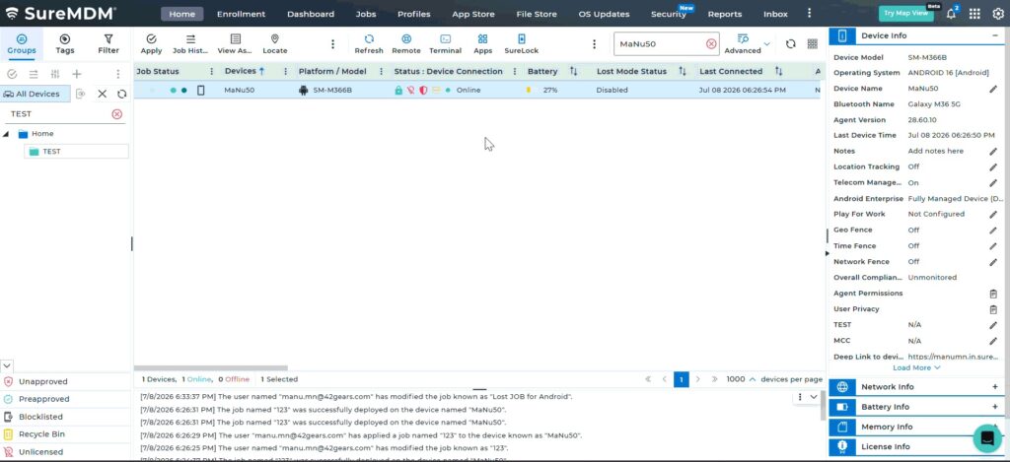The image size is (1010, 462).
Task: Clear the TEST group search
Action: (116, 114)
